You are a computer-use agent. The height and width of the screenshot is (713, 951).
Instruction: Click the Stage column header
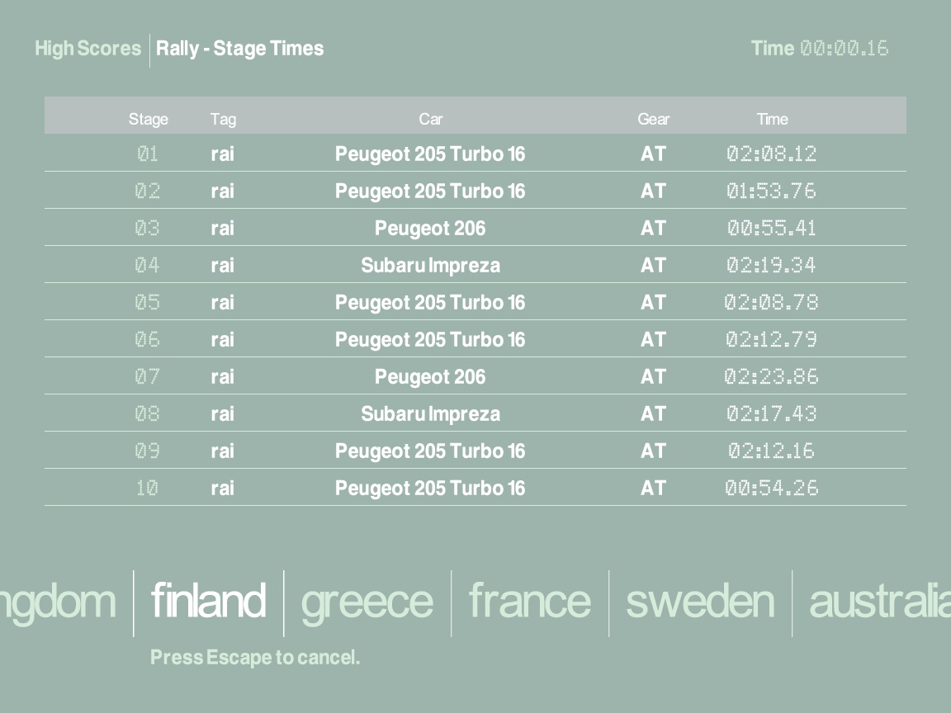pos(148,119)
